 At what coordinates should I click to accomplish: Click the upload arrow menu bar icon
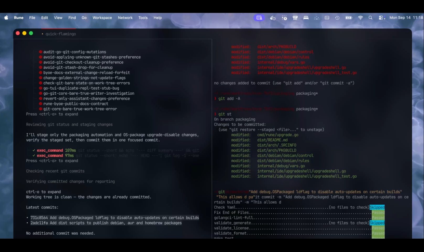pyautogui.click(x=284, y=18)
